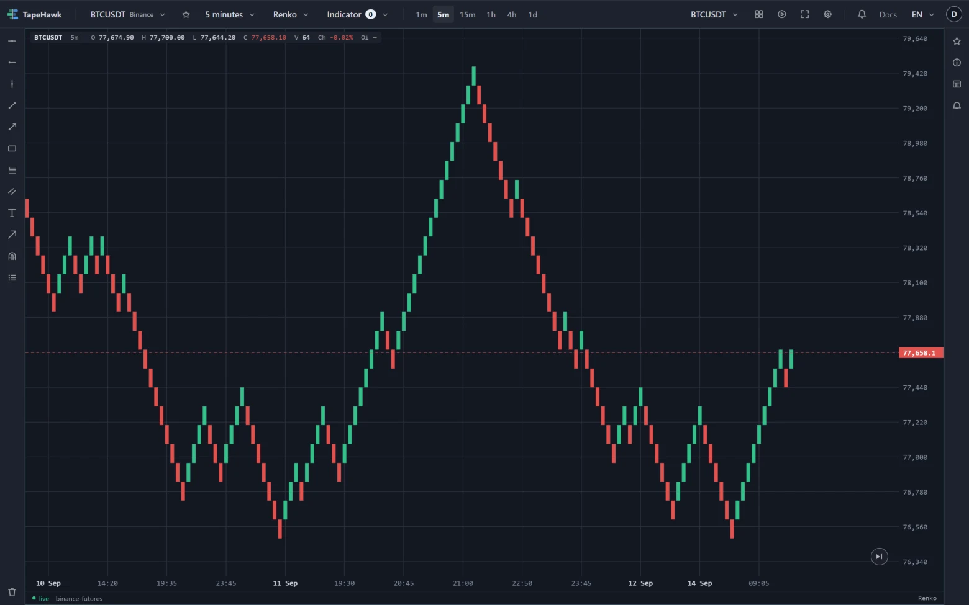This screenshot has height=605, width=969.
Task: Start the replay play icon in top bar
Action: pos(781,14)
